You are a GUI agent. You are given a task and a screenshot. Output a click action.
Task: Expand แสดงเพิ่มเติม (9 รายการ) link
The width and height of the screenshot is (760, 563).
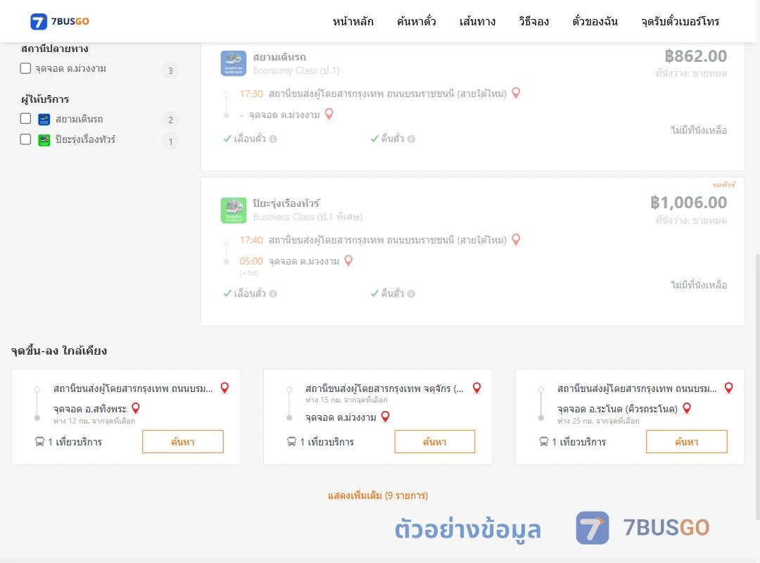[378, 495]
